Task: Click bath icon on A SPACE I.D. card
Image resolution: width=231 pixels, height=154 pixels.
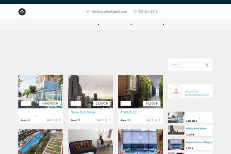Action: point(156,121)
